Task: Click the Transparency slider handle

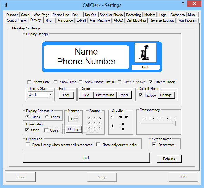Action: pos(174,123)
